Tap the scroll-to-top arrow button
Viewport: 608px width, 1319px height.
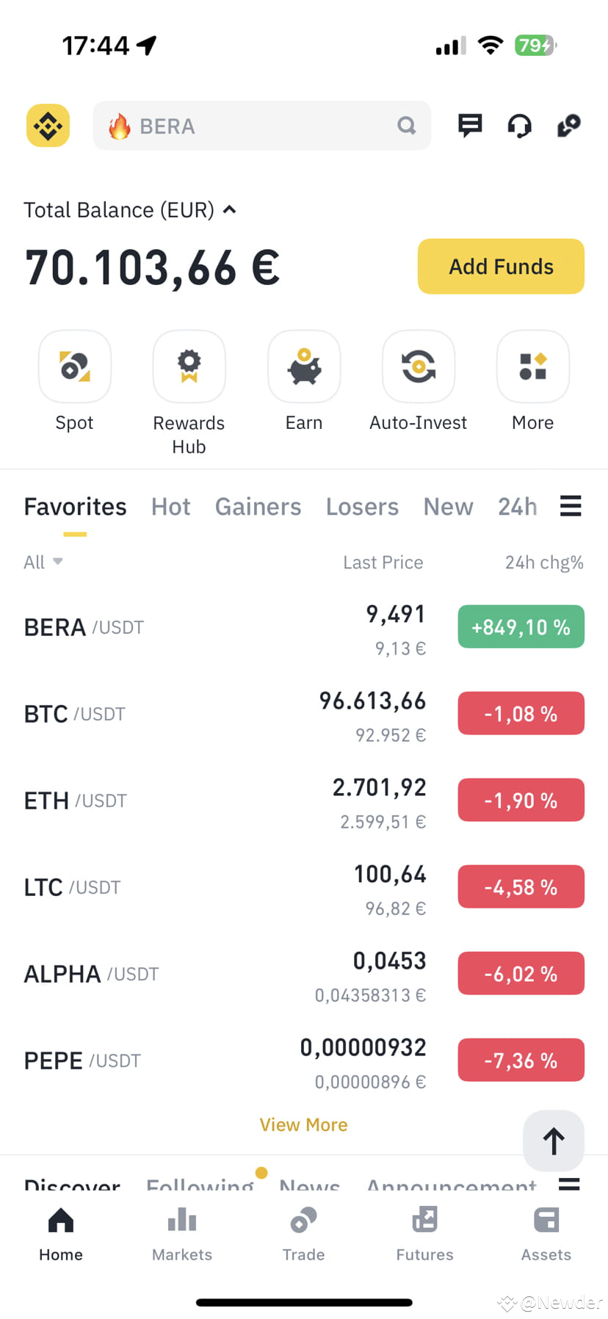click(x=554, y=1141)
